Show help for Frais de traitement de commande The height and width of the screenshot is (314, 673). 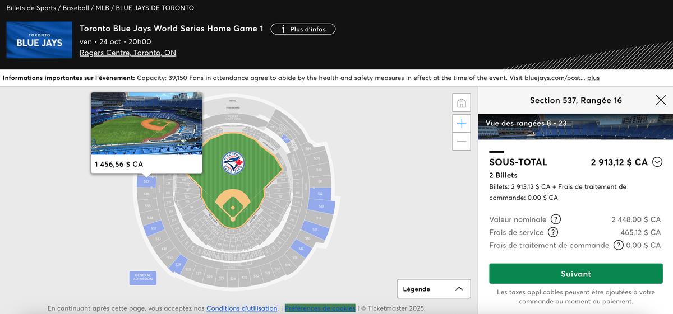pyautogui.click(x=619, y=245)
